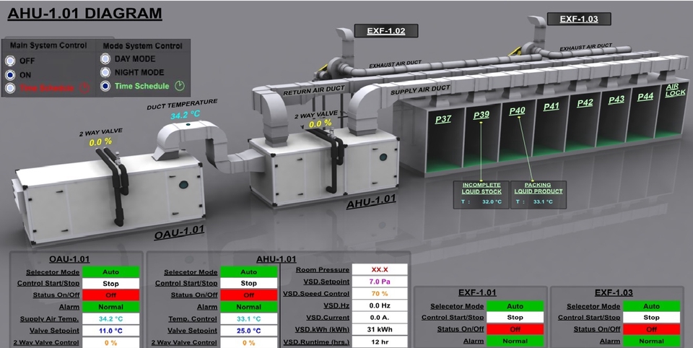Screen dimensions: 693x348
Task: Click Room Pressure XX.X value
Action: (x=380, y=269)
